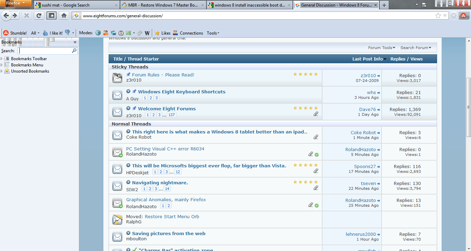Go forward with the browser forward arrow

15,16
